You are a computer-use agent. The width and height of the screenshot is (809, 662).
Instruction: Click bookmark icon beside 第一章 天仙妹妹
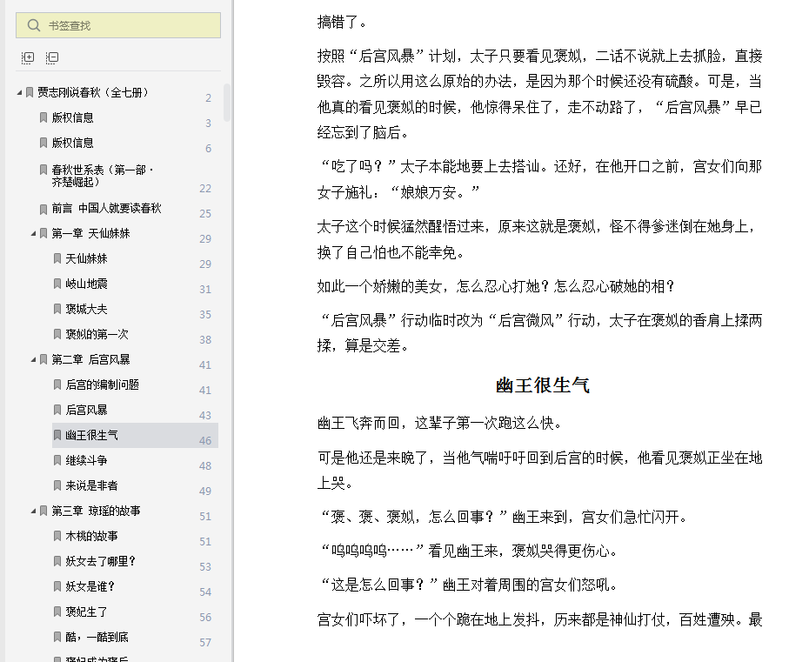tap(43, 234)
